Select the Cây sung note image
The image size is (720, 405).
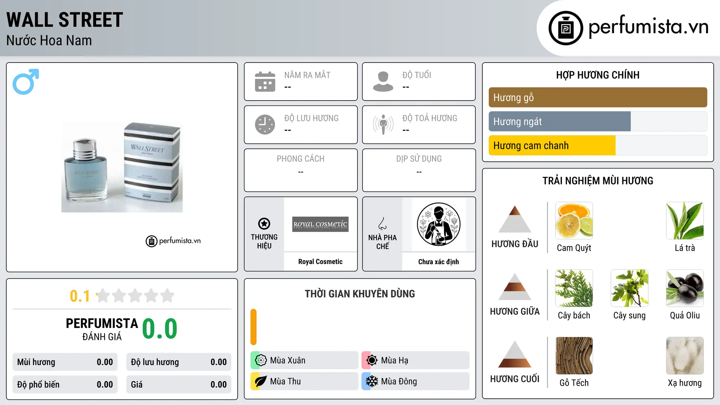pyautogui.click(x=630, y=288)
